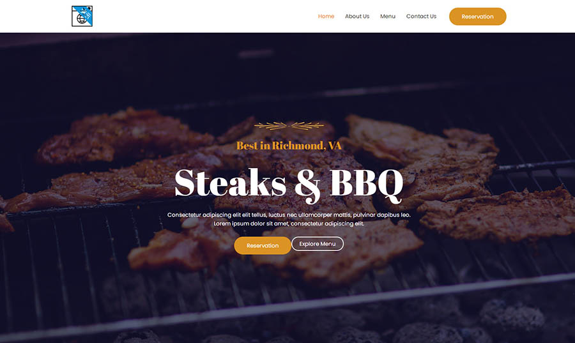This screenshot has height=343, width=575.
Task: Go to the About Us page
Action: (356, 17)
